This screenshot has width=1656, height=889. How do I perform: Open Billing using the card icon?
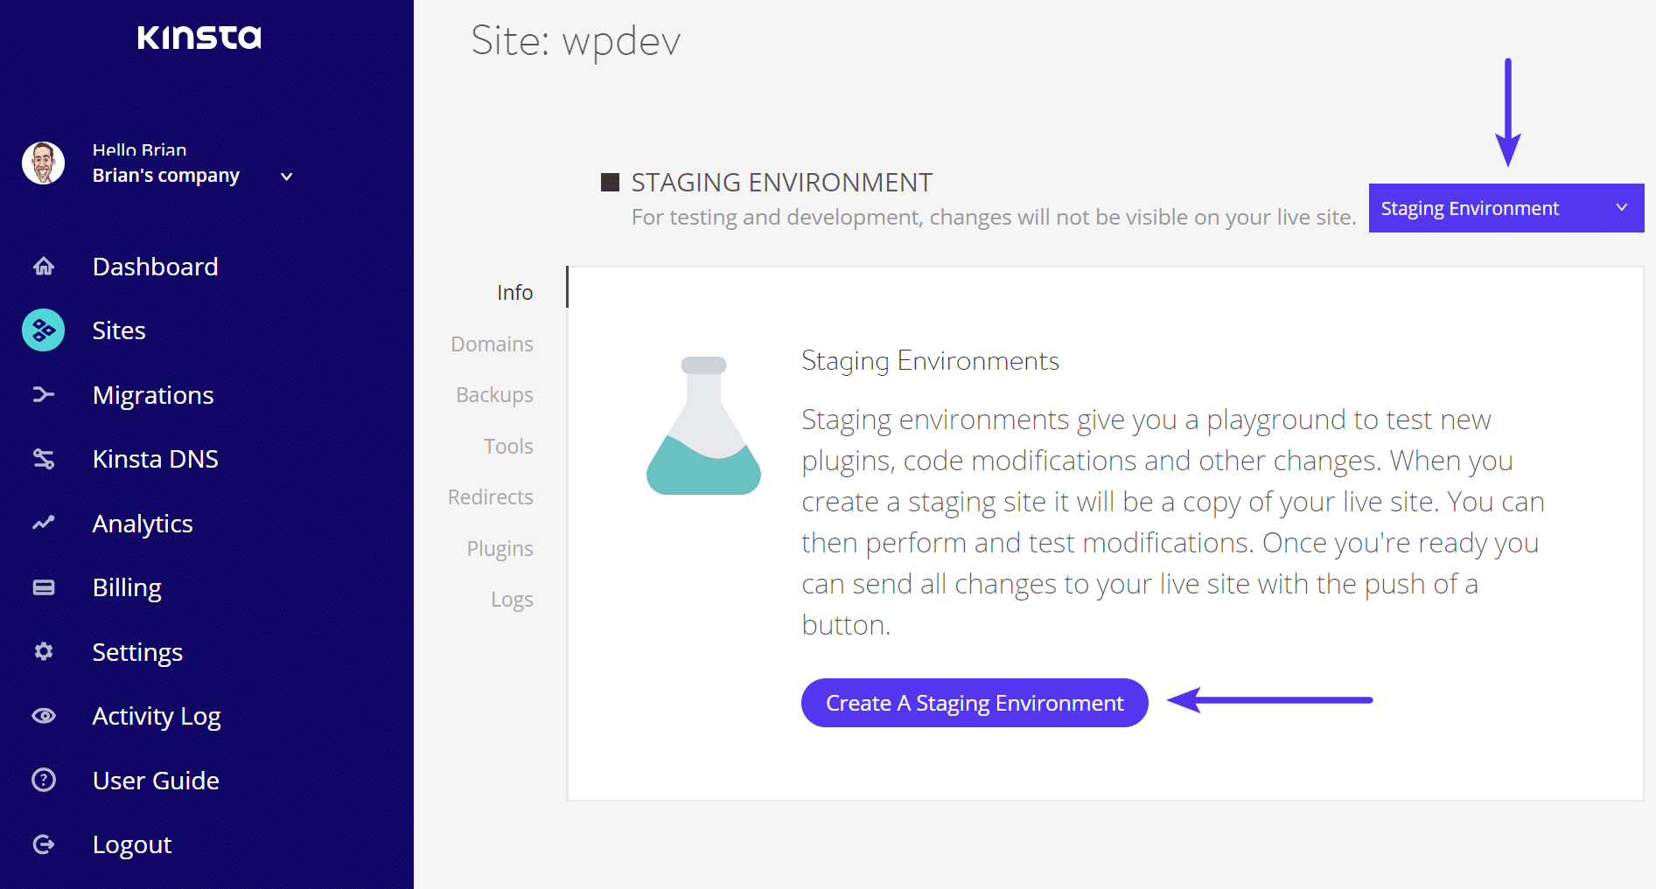(x=43, y=587)
